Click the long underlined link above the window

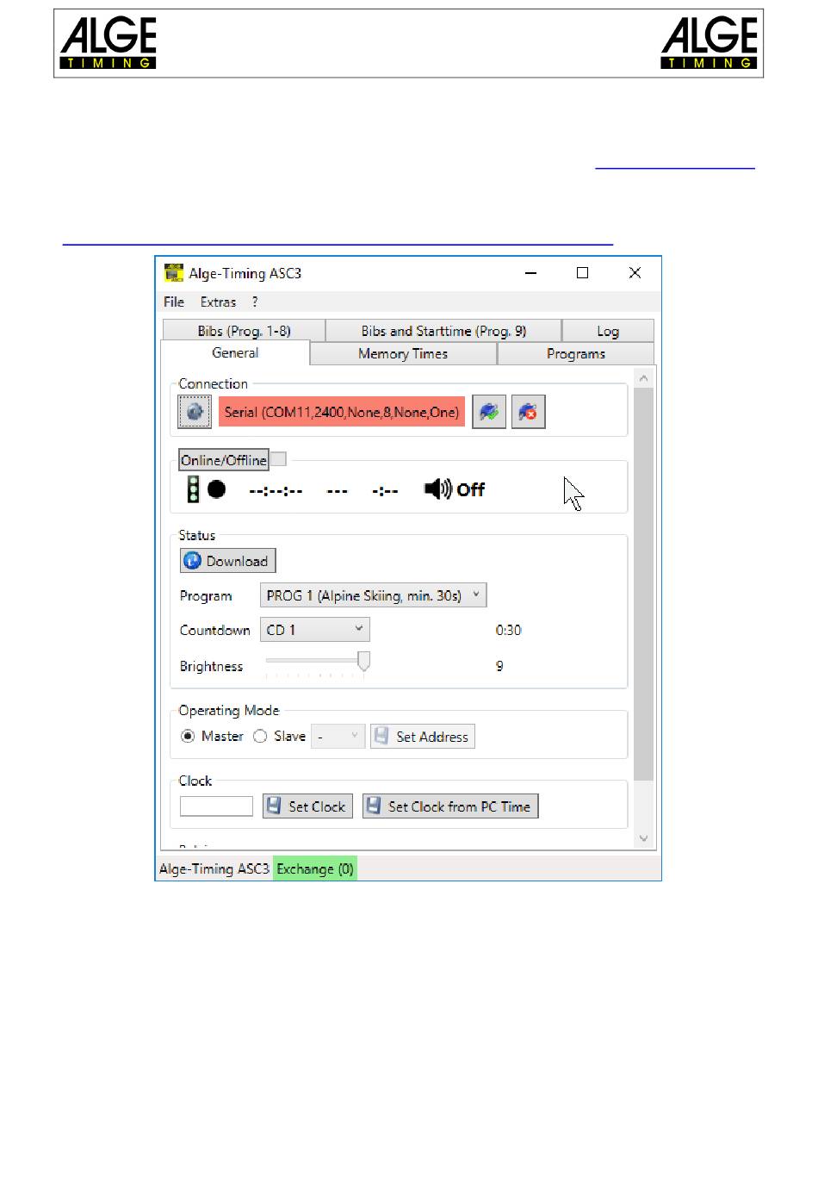[x=338, y=243]
